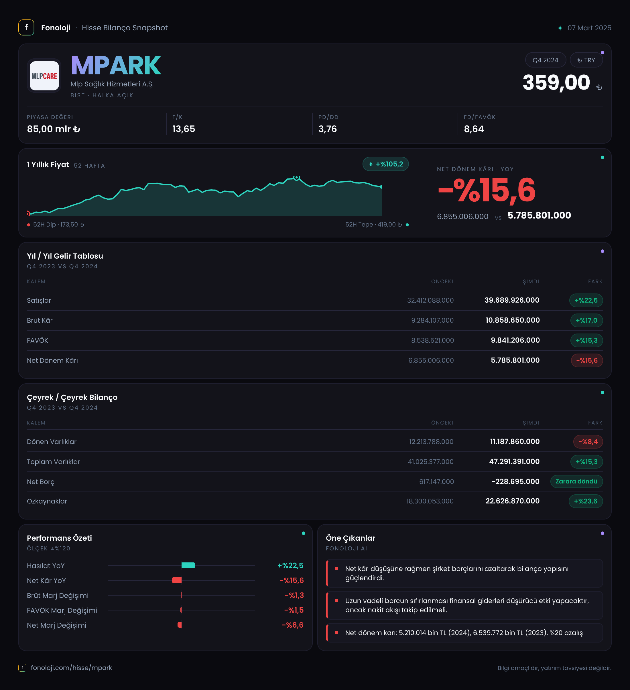This screenshot has height=690, width=630.
Task: Click the "Hisse Bilanço Snapshot" header text
Action: click(x=125, y=28)
